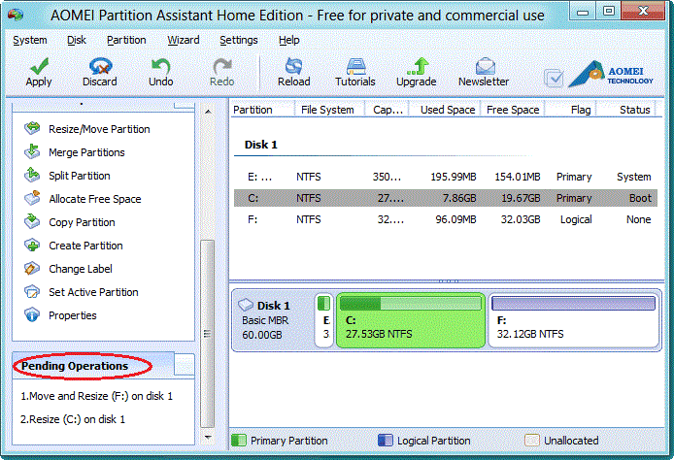Image resolution: width=674 pixels, height=460 pixels.
Task: Select the C: partition row
Action: pyautogui.click(x=446, y=198)
